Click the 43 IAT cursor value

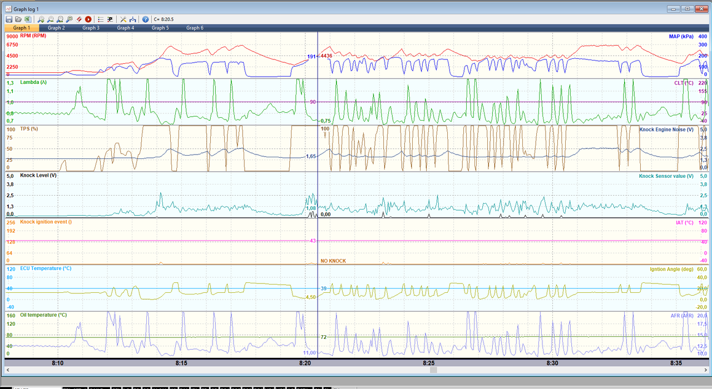click(313, 241)
